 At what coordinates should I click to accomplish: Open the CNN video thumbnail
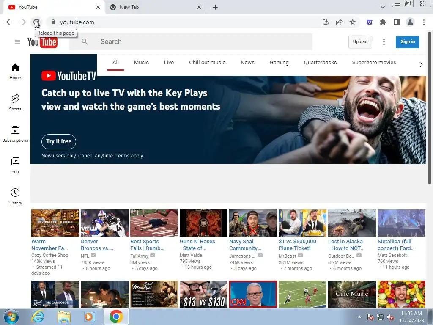[253, 294]
